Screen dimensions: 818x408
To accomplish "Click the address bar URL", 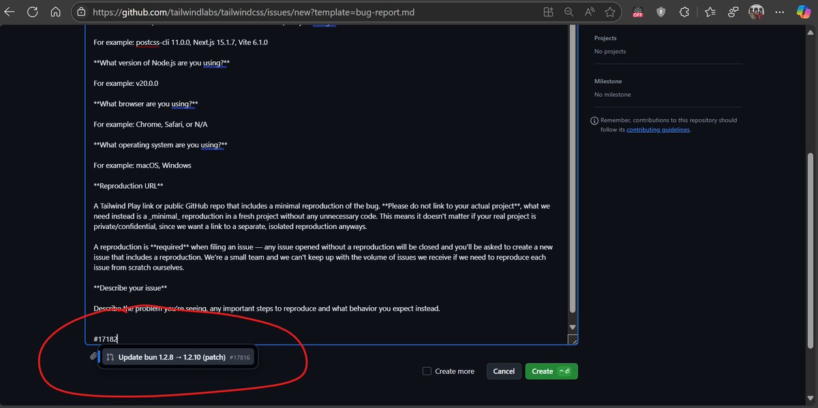I will pos(253,12).
